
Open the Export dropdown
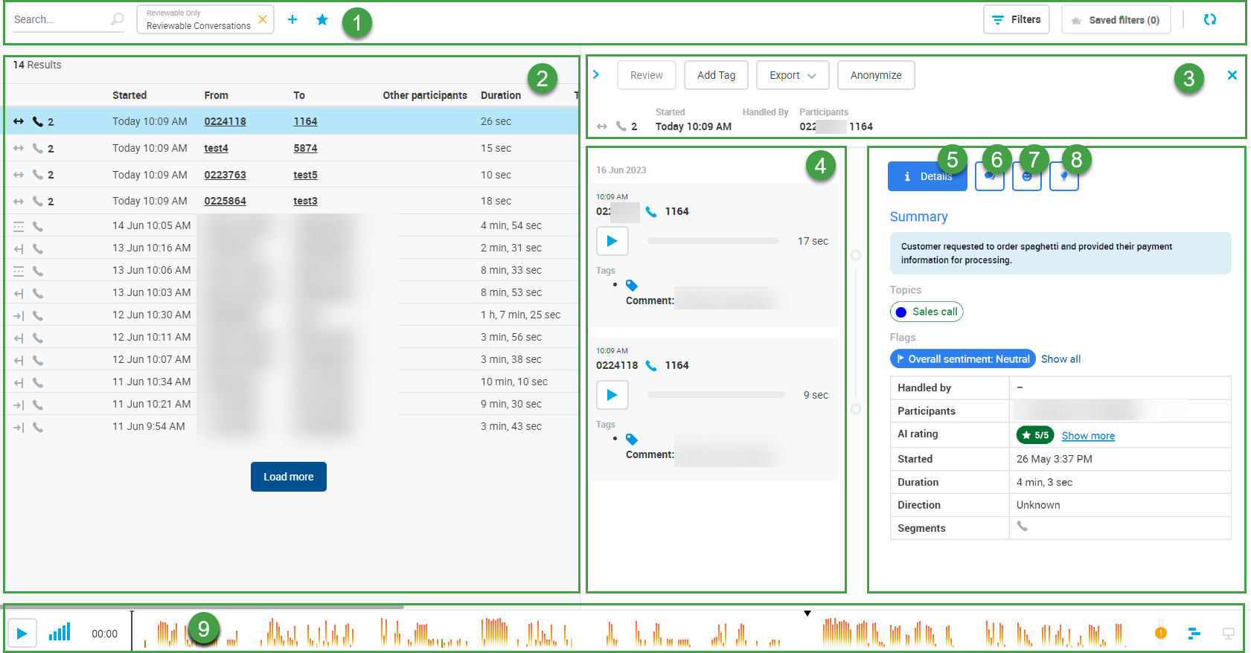tap(792, 75)
